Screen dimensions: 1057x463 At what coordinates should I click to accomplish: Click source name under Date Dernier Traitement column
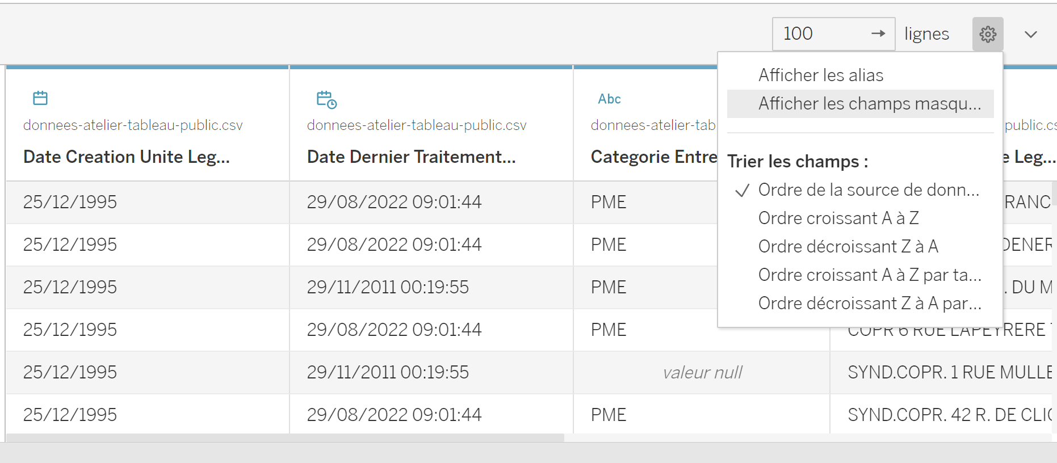[417, 125]
